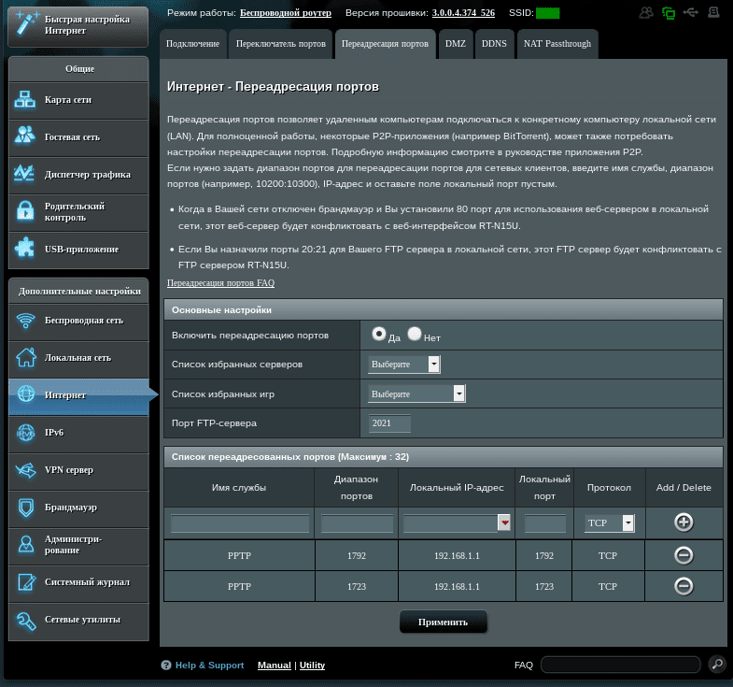Expand the local IP address dropdown arrow
733x687 pixels.
tap(504, 523)
